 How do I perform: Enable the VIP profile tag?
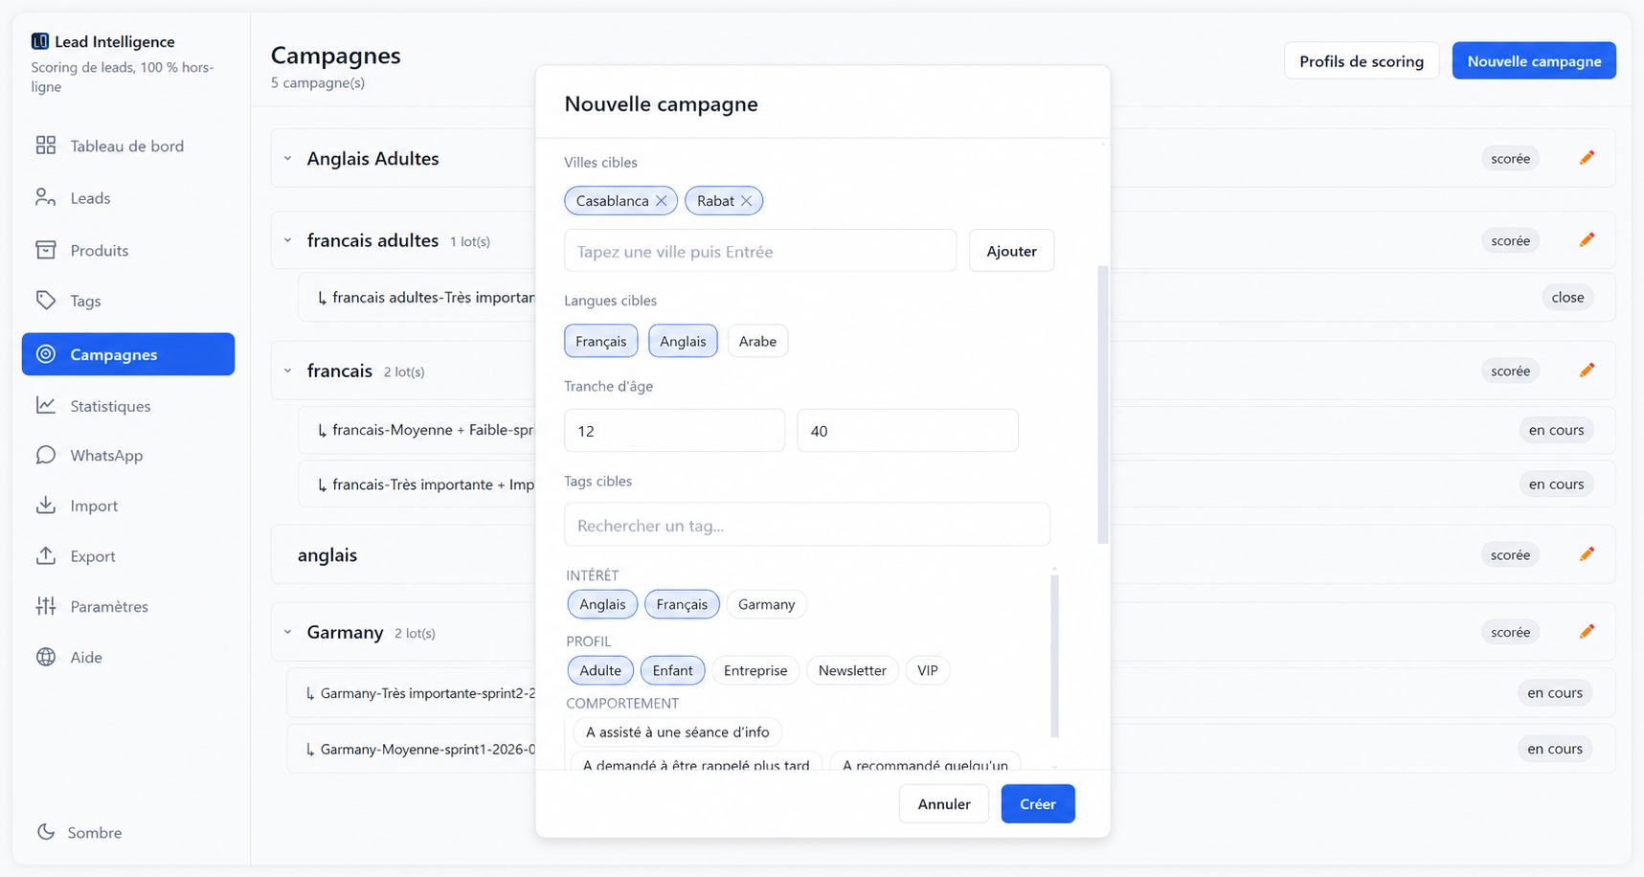(x=928, y=670)
